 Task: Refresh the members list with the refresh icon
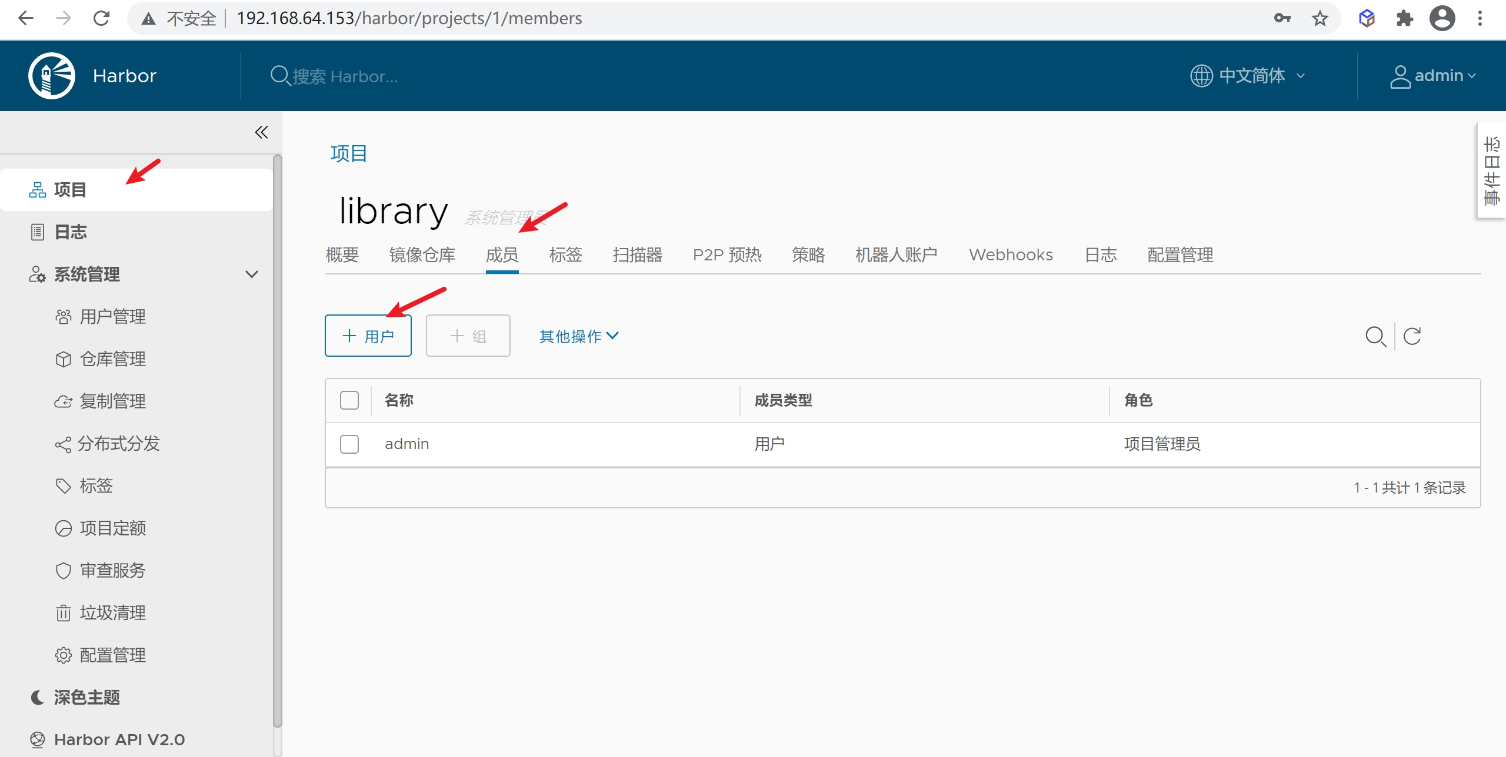click(x=1412, y=336)
